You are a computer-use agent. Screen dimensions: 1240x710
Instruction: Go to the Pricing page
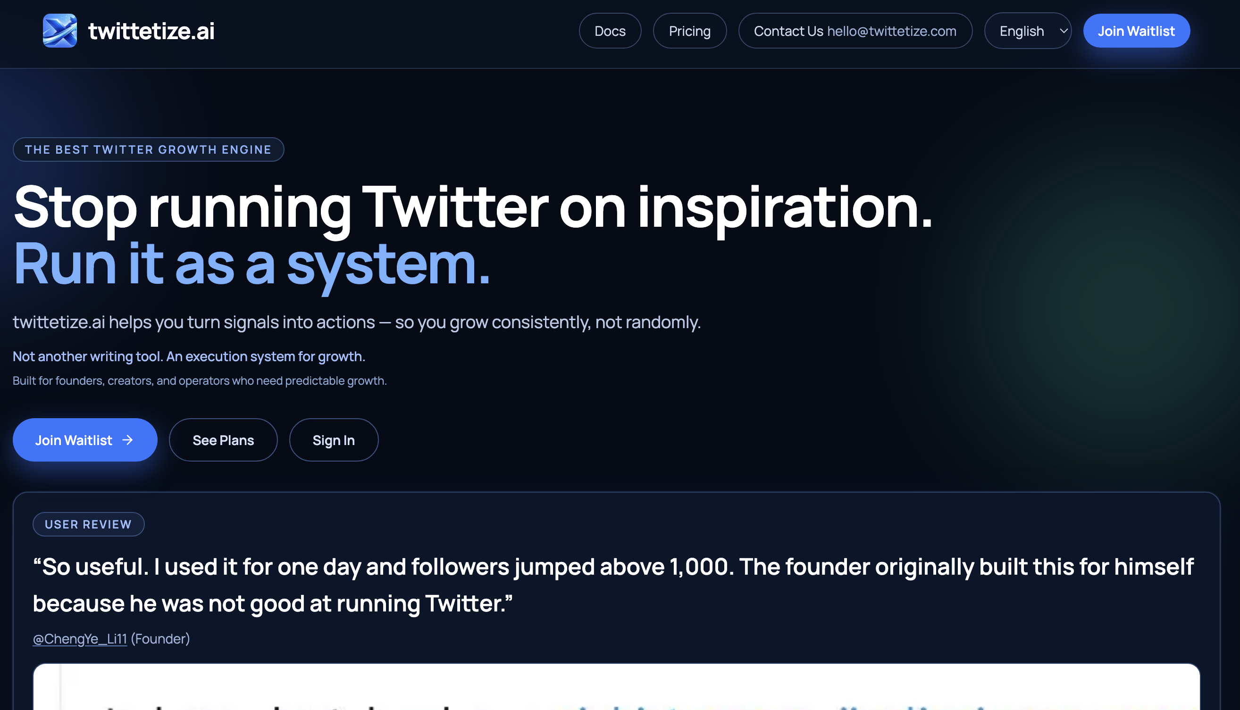pyautogui.click(x=689, y=31)
